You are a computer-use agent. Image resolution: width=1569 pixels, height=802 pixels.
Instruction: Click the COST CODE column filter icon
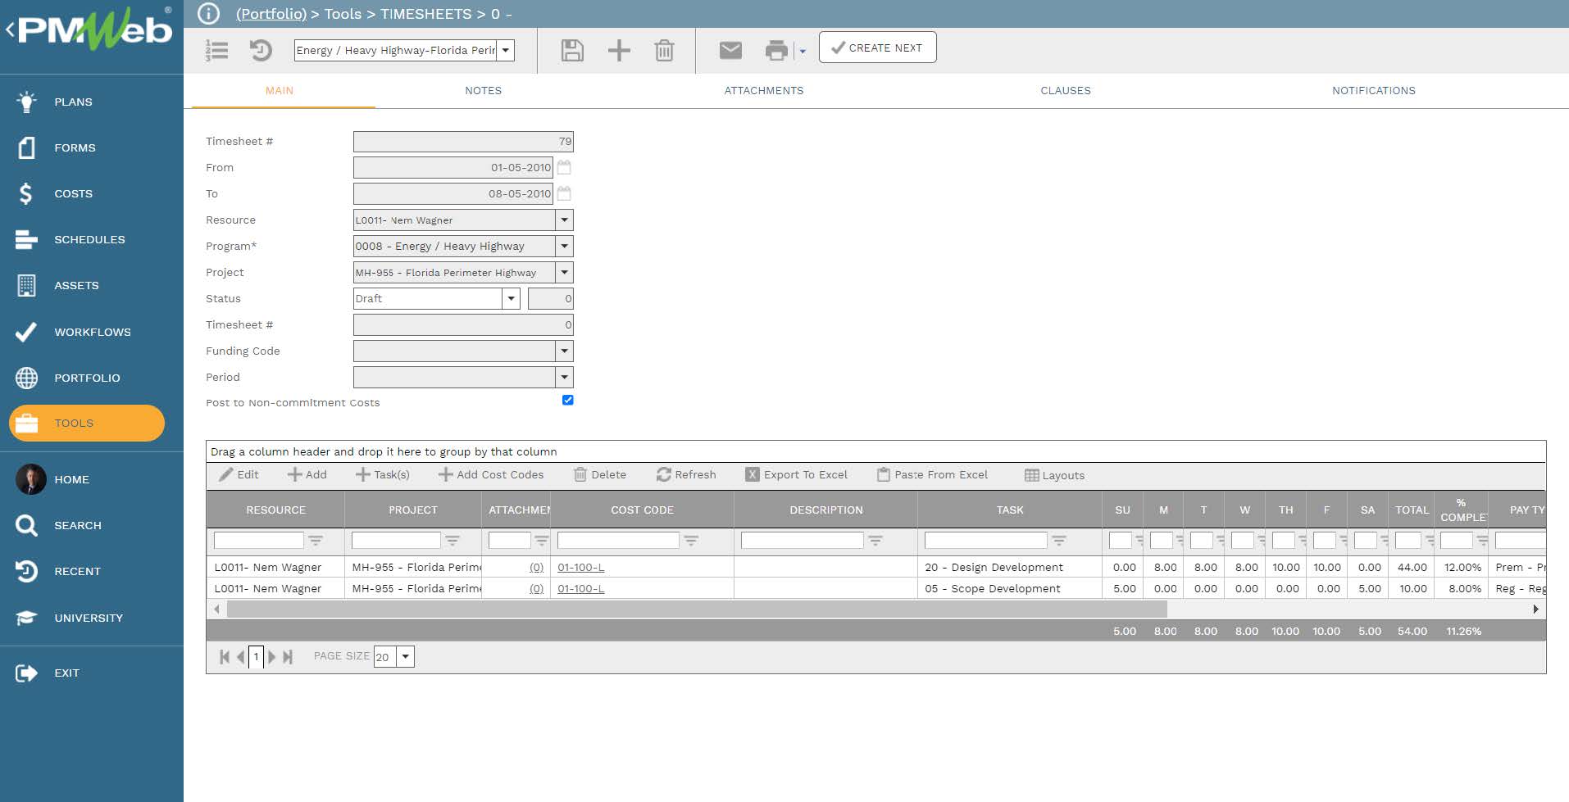pyautogui.click(x=691, y=541)
